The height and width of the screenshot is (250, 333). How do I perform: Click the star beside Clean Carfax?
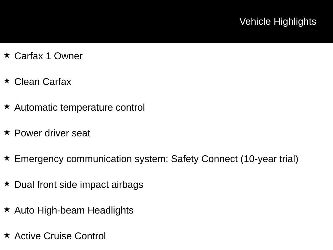coord(7,81)
